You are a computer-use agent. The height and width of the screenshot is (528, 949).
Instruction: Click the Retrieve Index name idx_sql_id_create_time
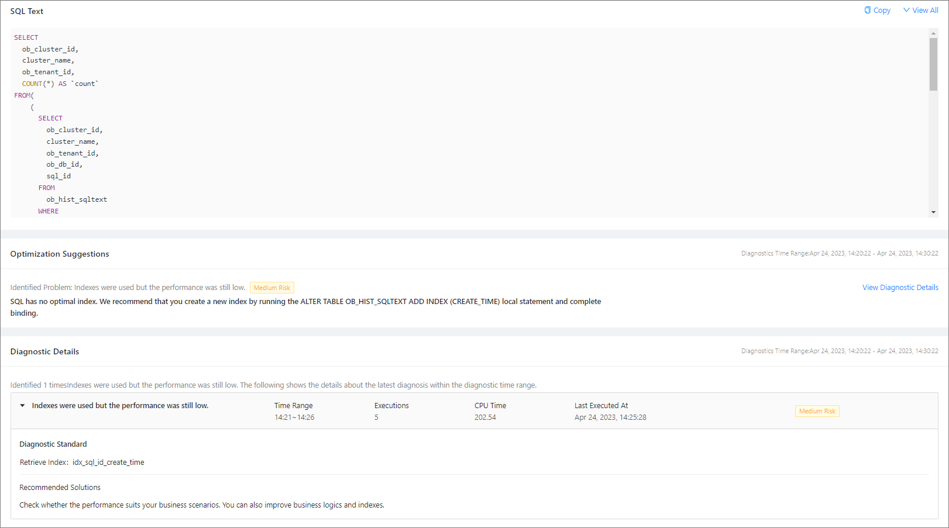pos(108,463)
